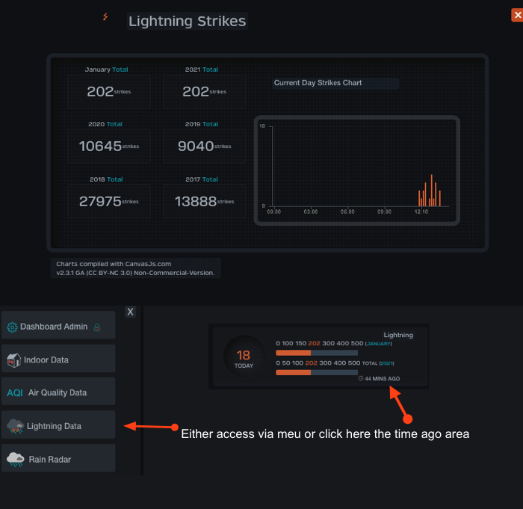Image resolution: width=523 pixels, height=509 pixels.
Task: Click the Indoor Data house icon
Action: coord(14,360)
